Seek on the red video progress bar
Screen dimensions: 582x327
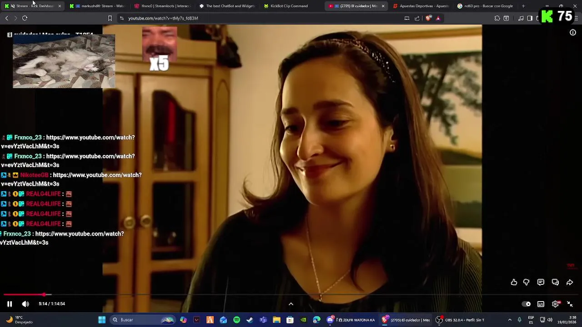click(x=291, y=294)
